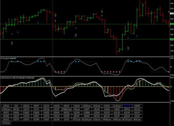Screen dimensions: 174x126
Task: Open the JP225Cash index chart
Action: 77,119
